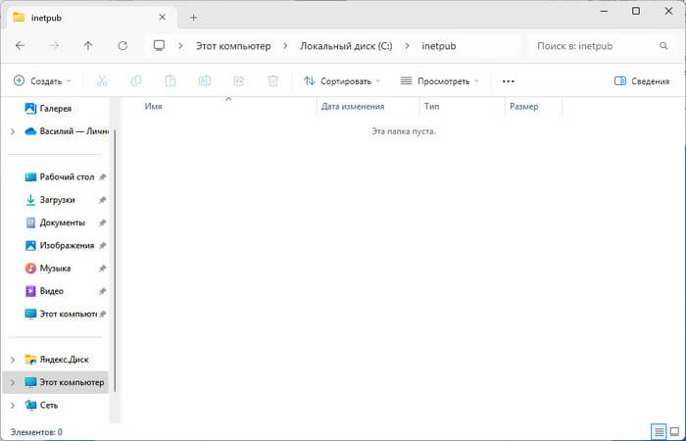Viewport: 686px width, 441px height.
Task: Expand the Этот компьютер tree node
Action: (x=12, y=382)
